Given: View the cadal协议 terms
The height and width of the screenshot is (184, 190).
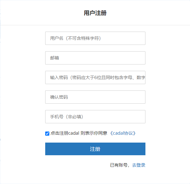Looking at the screenshot, I should point(123,133).
